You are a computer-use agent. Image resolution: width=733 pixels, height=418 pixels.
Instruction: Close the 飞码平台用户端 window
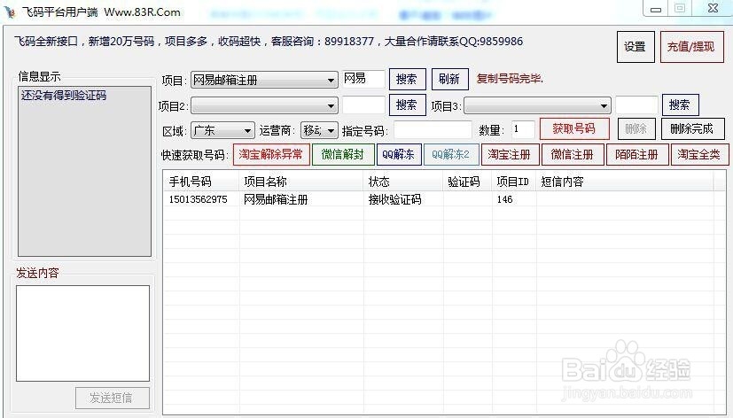(x=713, y=8)
